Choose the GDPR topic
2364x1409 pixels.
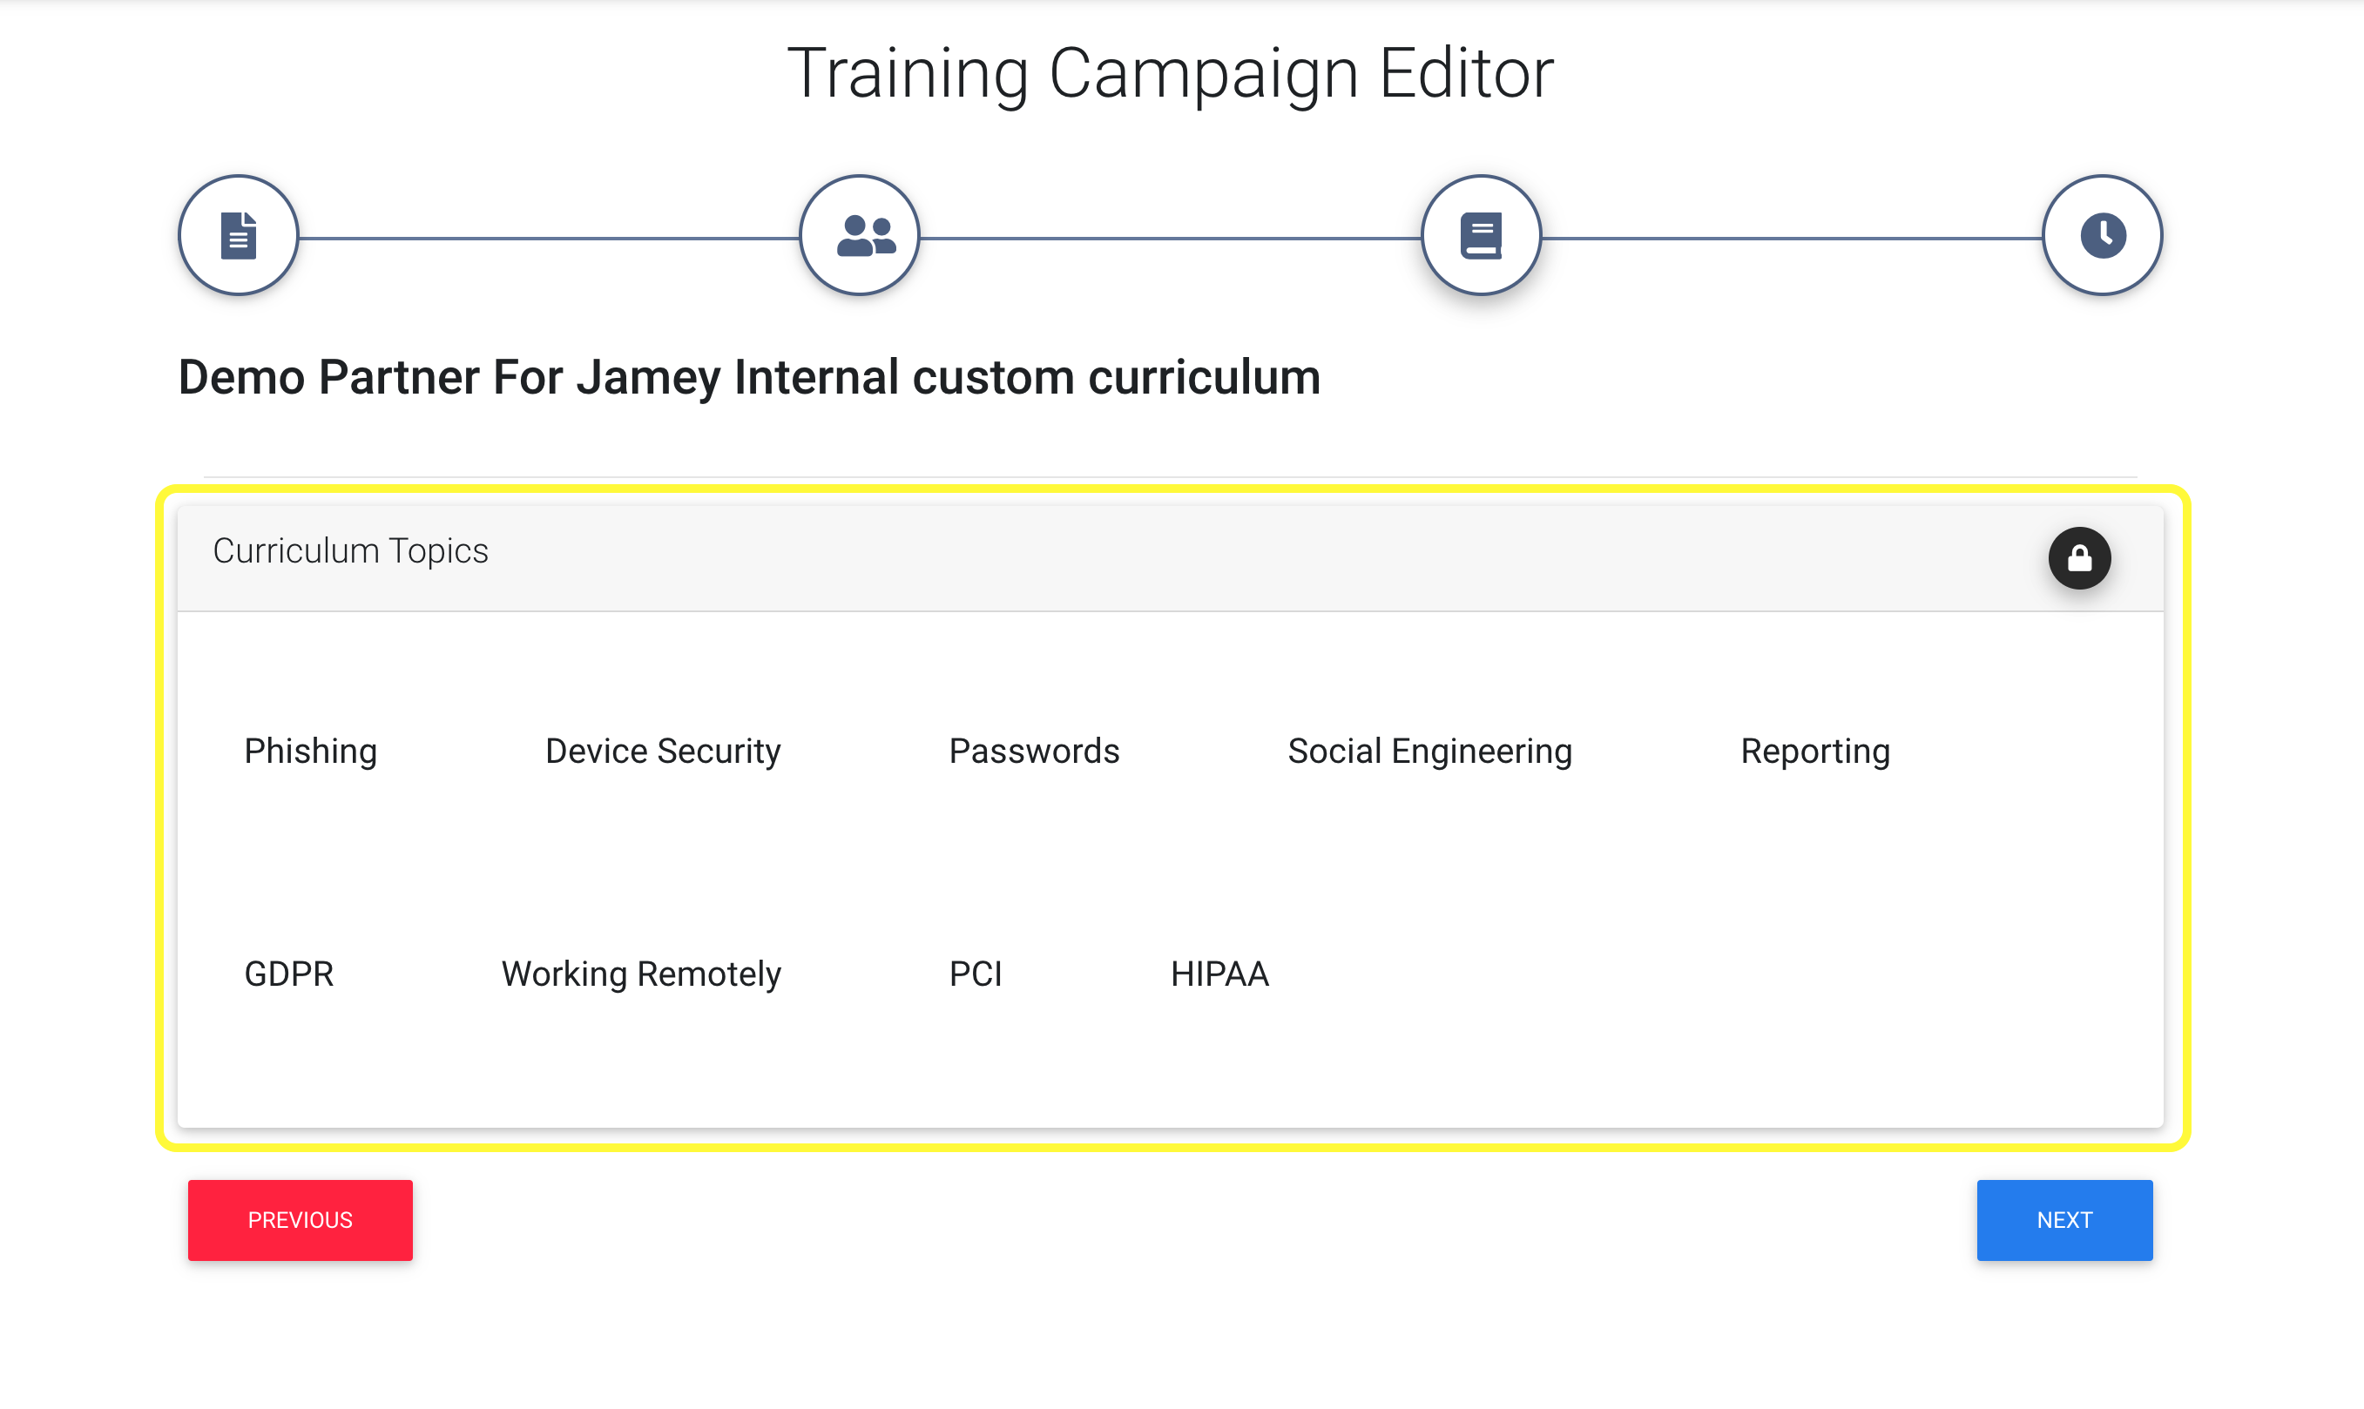[x=288, y=974]
